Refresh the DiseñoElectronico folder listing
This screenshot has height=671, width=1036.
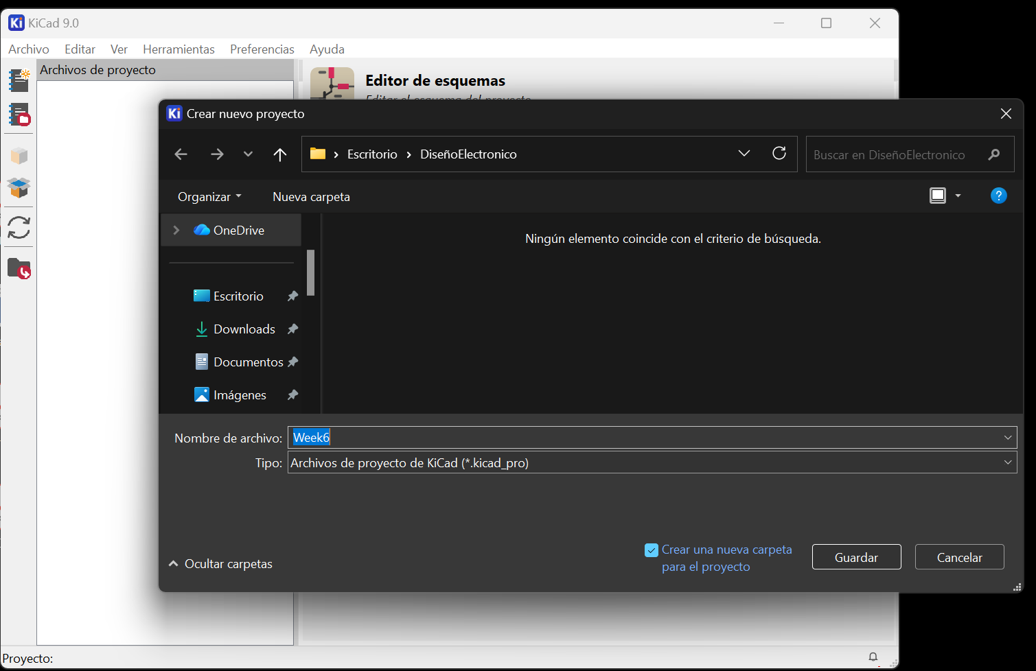[779, 153]
